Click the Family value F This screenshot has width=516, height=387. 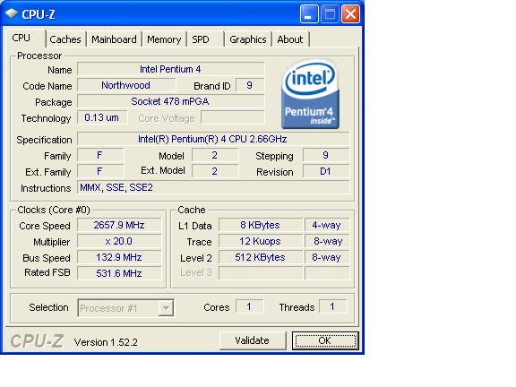tap(100, 155)
